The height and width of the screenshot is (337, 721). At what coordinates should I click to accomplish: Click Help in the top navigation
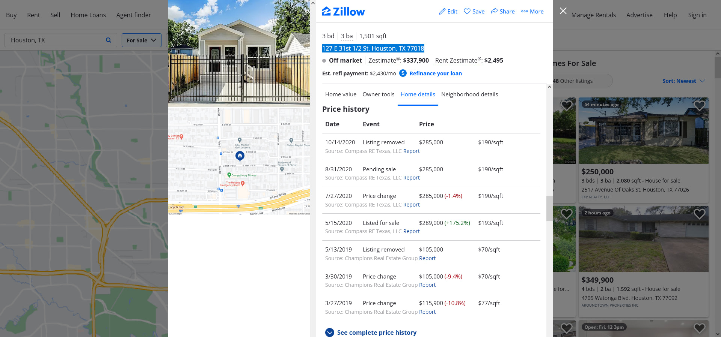[x=670, y=15]
